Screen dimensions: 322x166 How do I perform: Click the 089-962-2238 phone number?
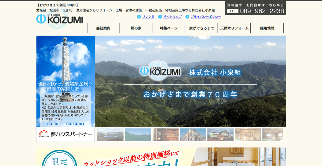(x=262, y=11)
